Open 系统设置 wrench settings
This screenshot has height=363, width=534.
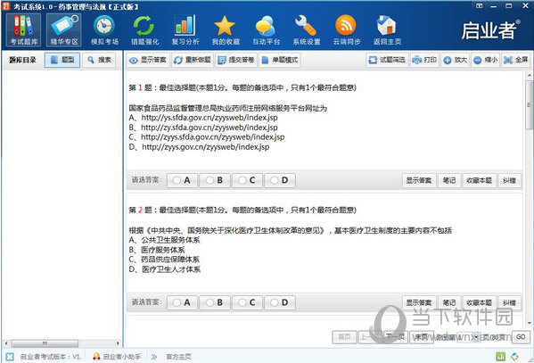point(306,30)
